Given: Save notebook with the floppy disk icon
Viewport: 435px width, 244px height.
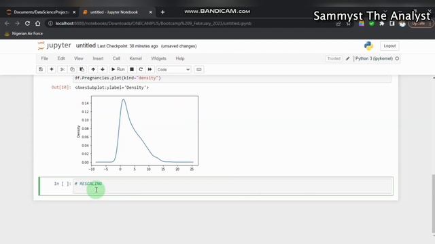Looking at the screenshot, I should tap(41, 69).
